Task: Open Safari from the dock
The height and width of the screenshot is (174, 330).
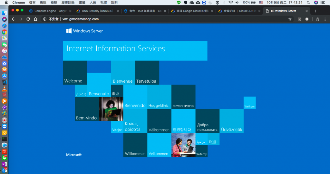Action: (x=5, y=26)
